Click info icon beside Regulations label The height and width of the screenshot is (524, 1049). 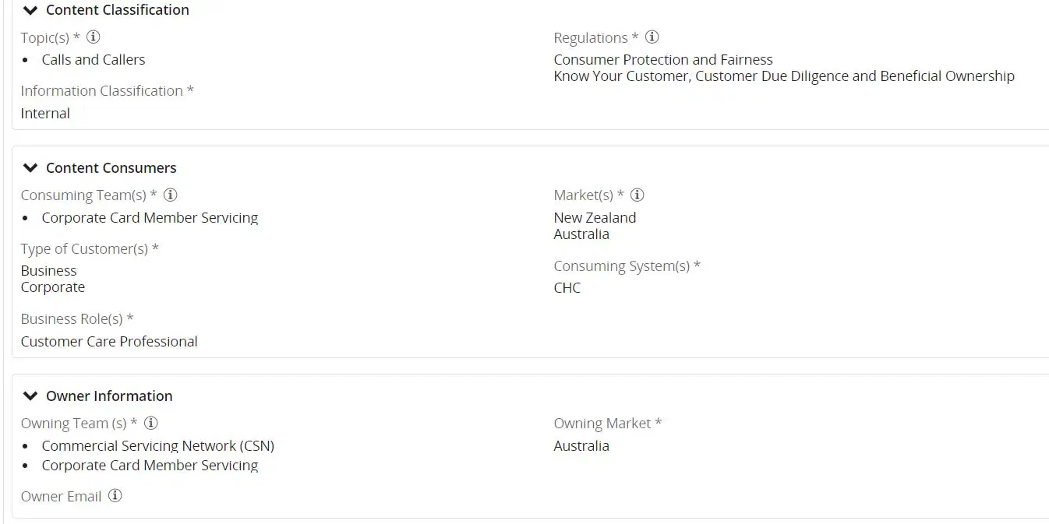(652, 37)
